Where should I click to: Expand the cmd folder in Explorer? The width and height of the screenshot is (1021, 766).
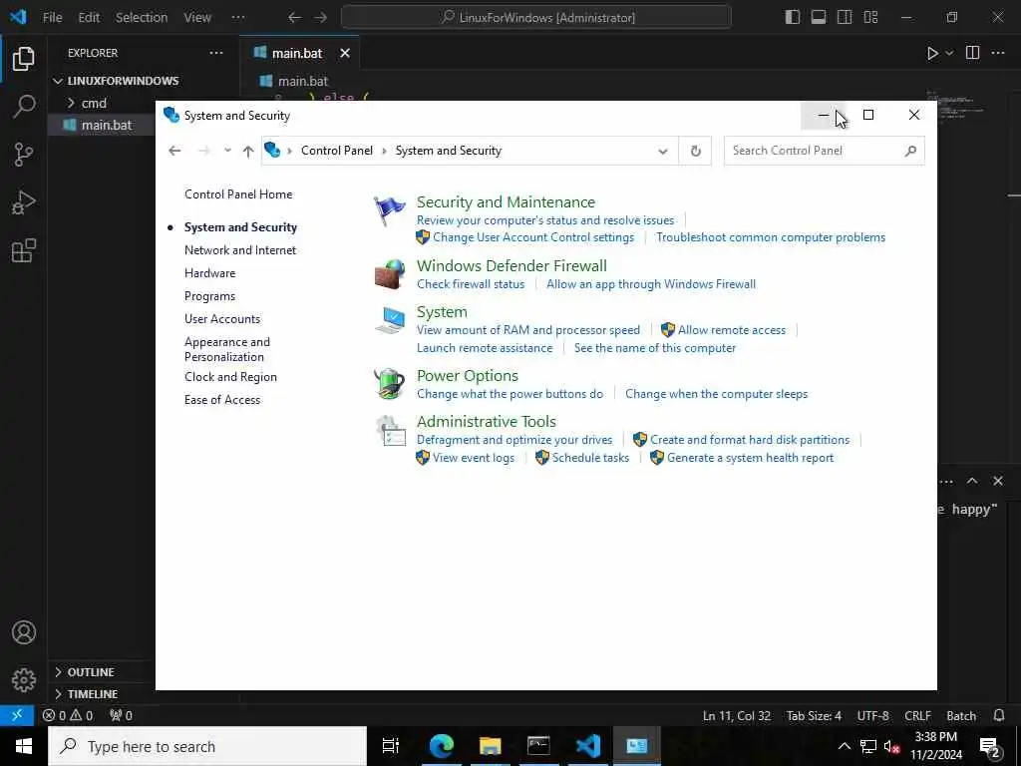click(x=71, y=103)
